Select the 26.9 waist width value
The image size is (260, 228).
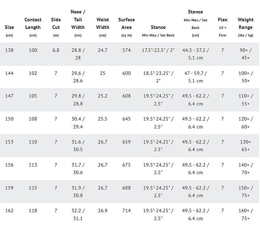point(103,210)
